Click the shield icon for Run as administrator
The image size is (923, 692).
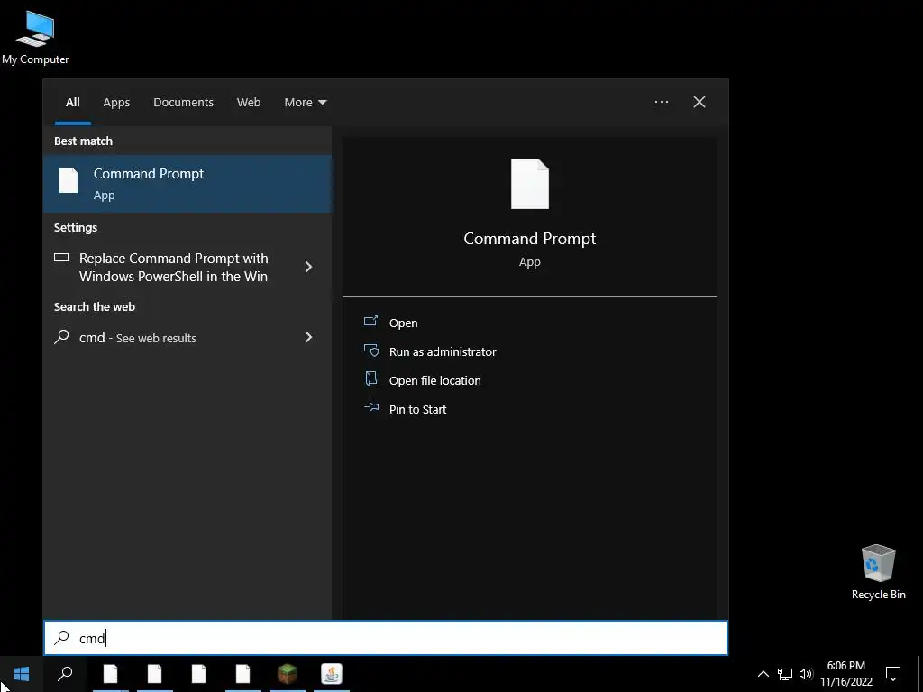coord(370,351)
